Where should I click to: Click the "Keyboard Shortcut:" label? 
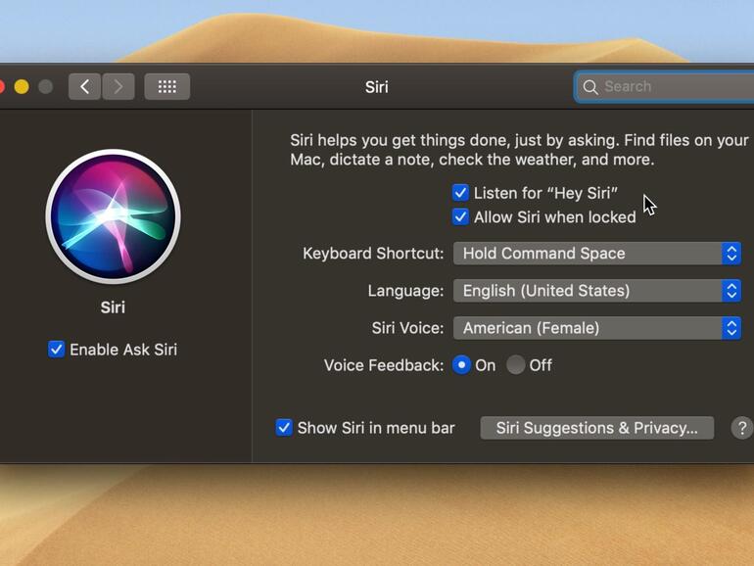coord(373,254)
